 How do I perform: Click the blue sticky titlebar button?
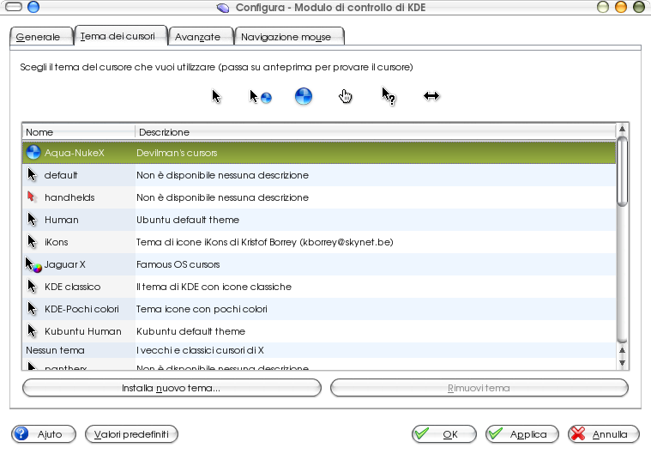33,7
